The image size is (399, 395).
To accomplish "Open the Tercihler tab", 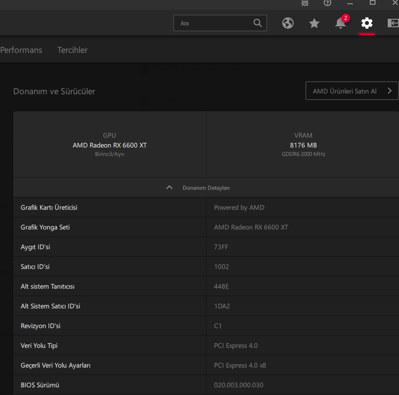I will click(72, 50).
